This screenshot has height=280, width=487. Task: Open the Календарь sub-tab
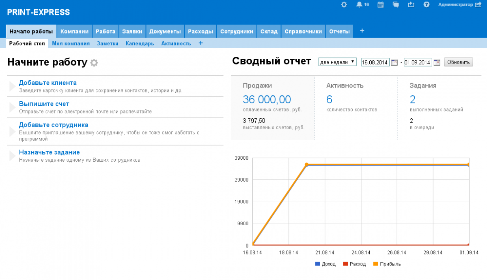point(140,43)
